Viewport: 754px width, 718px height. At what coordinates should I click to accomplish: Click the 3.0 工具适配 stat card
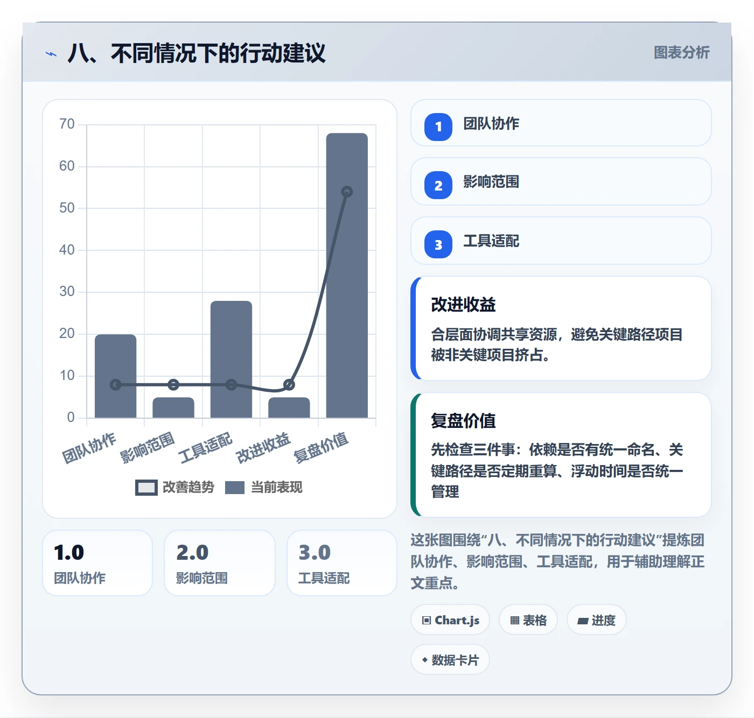coord(342,563)
